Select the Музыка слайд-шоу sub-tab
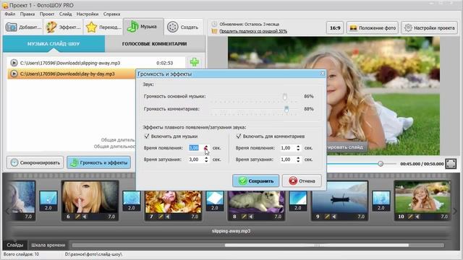This screenshot has width=463, height=260. coord(54,43)
